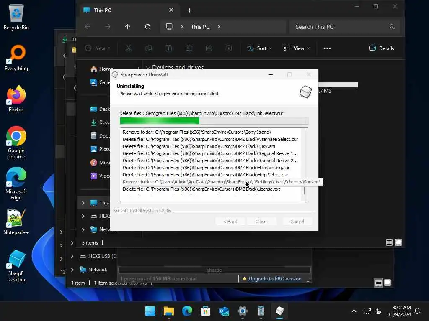Open Microsoft Store from the taskbar
This screenshot has height=321, width=429.
205,311
